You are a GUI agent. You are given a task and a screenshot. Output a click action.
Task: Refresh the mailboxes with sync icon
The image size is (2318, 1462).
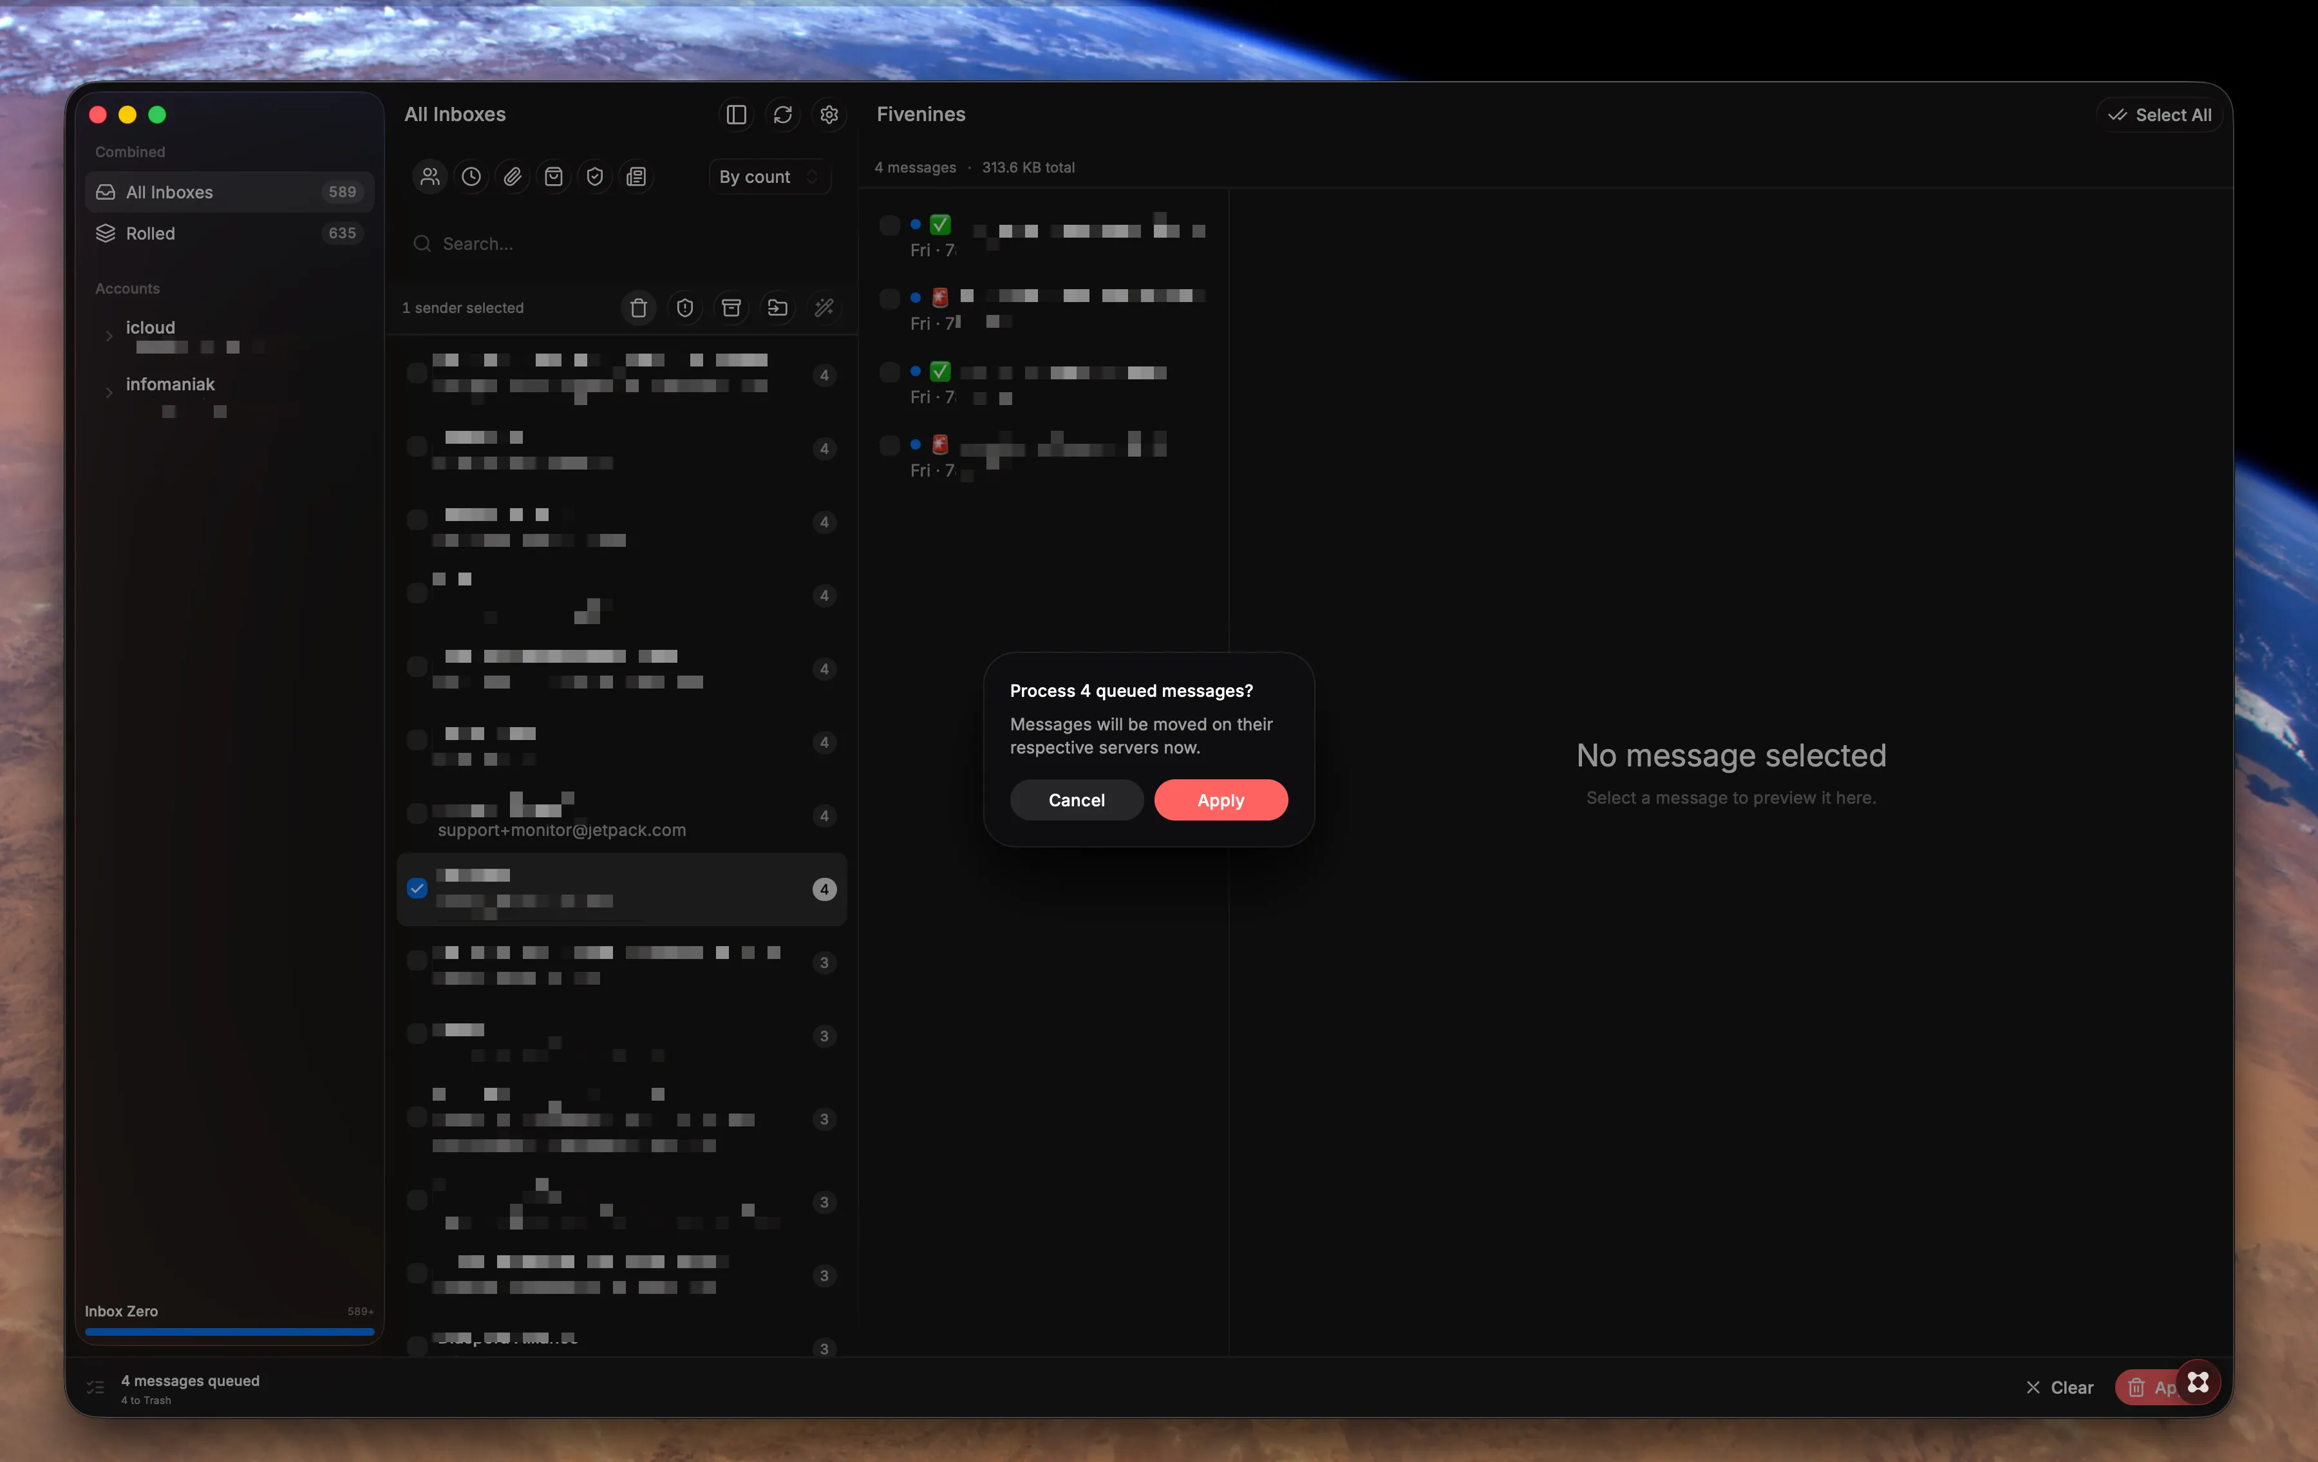(x=782, y=115)
